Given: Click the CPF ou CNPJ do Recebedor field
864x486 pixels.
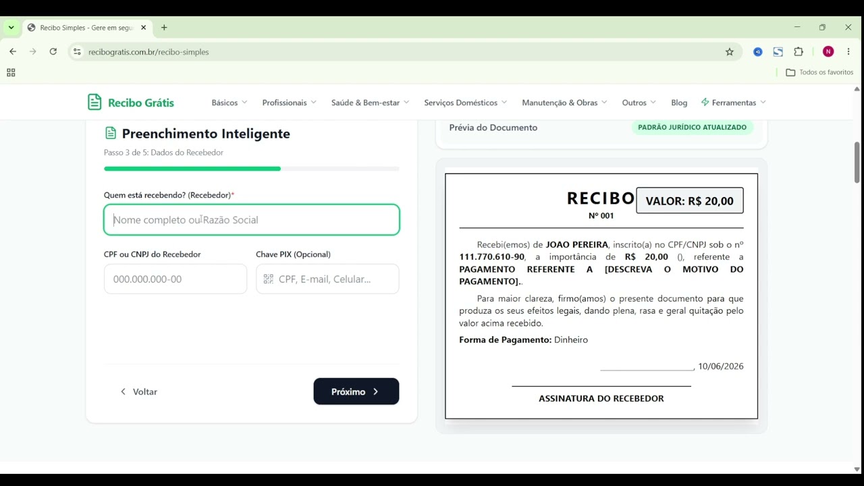Looking at the screenshot, I should point(175,279).
